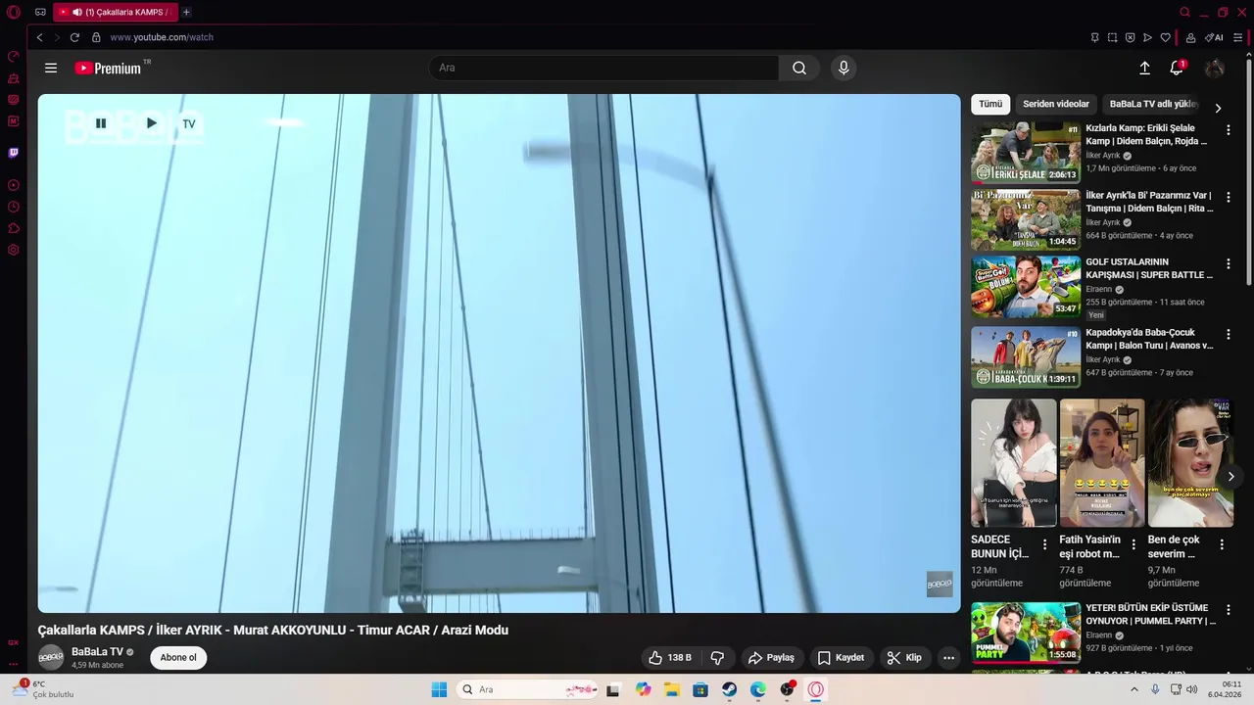Open options for Fatih Yasin'in short
Screen dimensions: 1254x705
click(1133, 544)
